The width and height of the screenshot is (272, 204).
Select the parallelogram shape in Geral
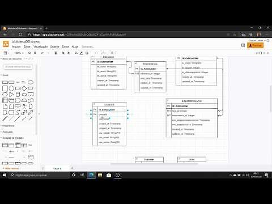[x=31, y=88]
